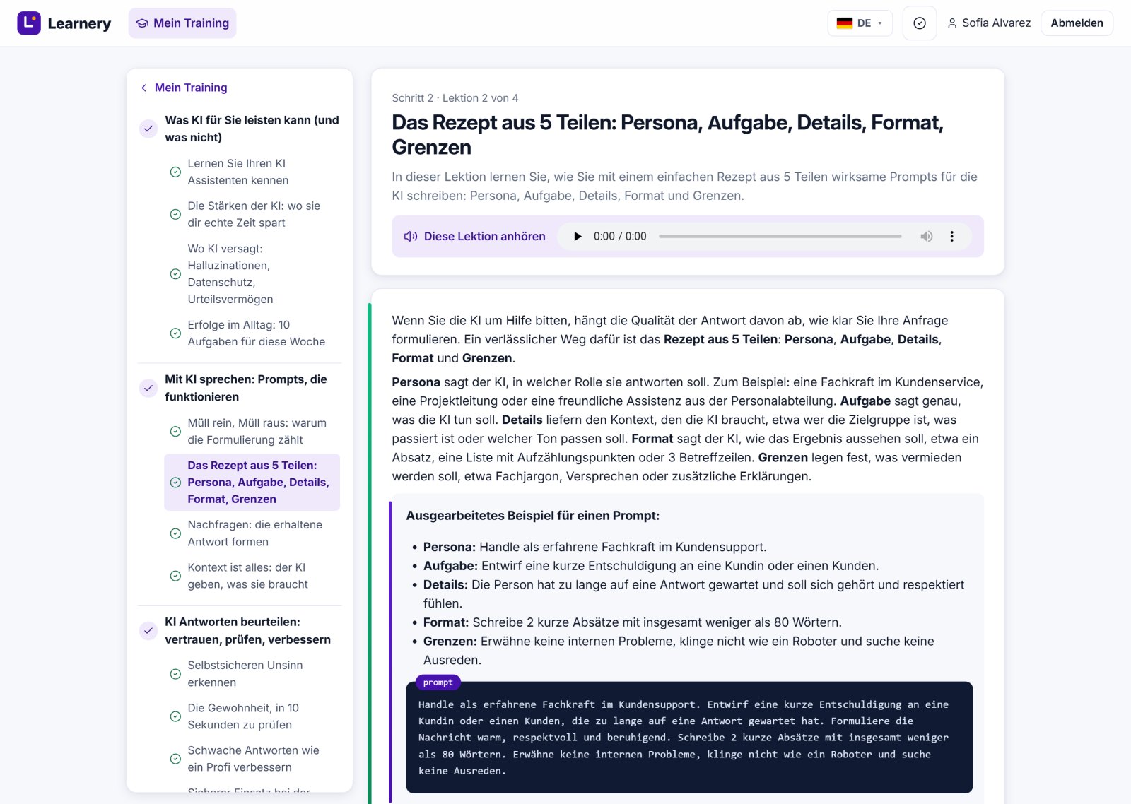Open the DE language dropdown
The width and height of the screenshot is (1131, 804).
pyautogui.click(x=860, y=23)
